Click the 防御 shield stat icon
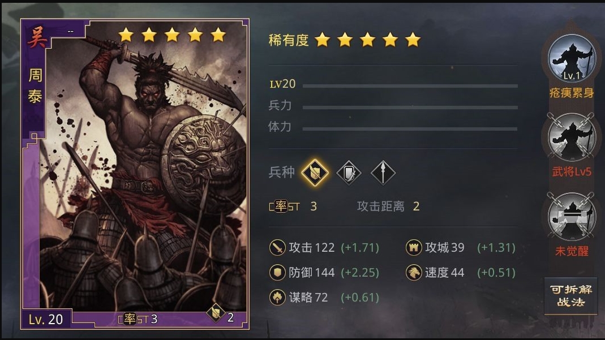Screen dimensions: 605x340 pos(277,273)
